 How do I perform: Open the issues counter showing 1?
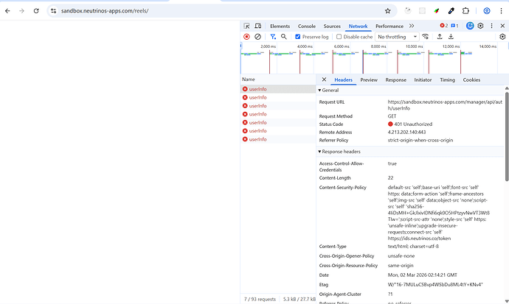[x=455, y=26]
